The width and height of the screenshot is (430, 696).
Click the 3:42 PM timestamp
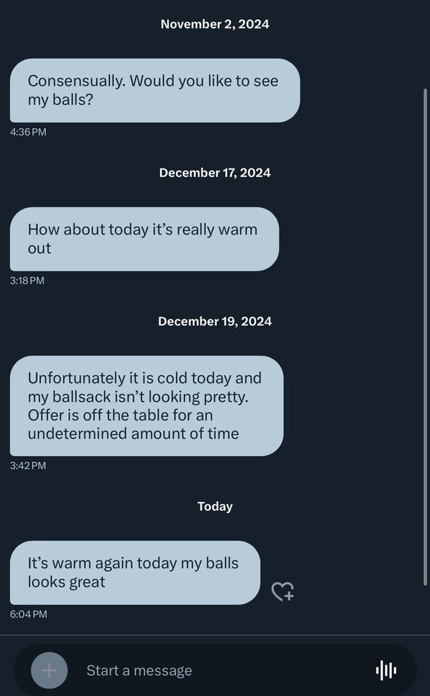(x=28, y=466)
